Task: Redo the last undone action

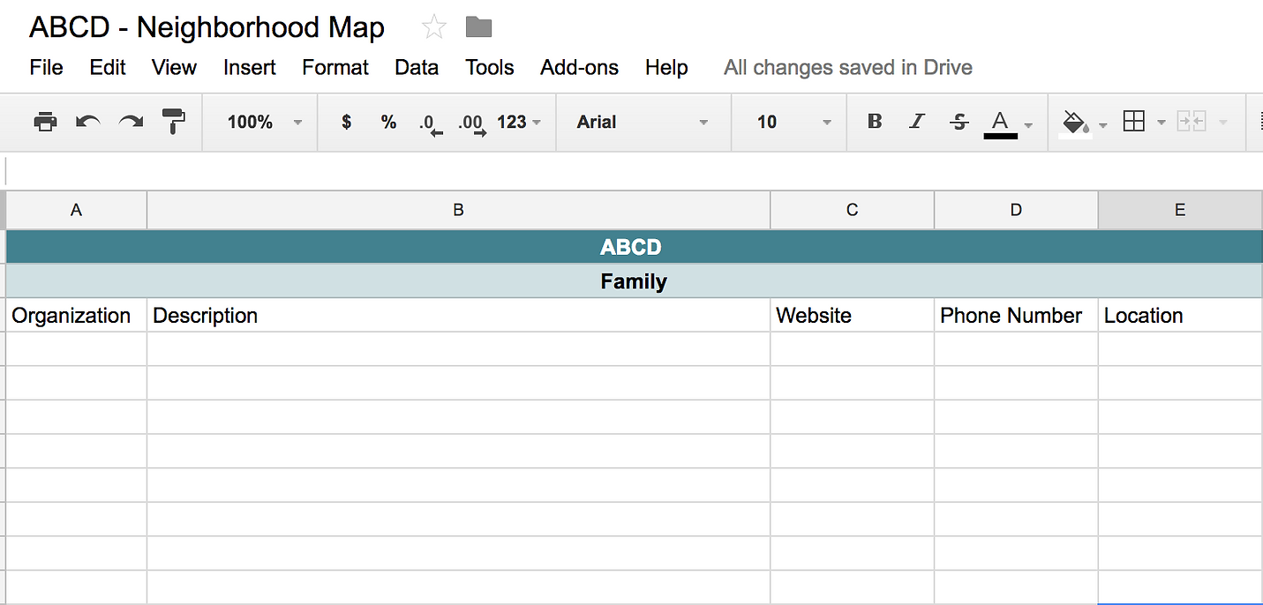Action: coord(131,122)
